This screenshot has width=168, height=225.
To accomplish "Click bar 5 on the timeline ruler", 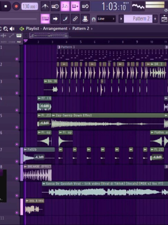I will click(81, 42).
